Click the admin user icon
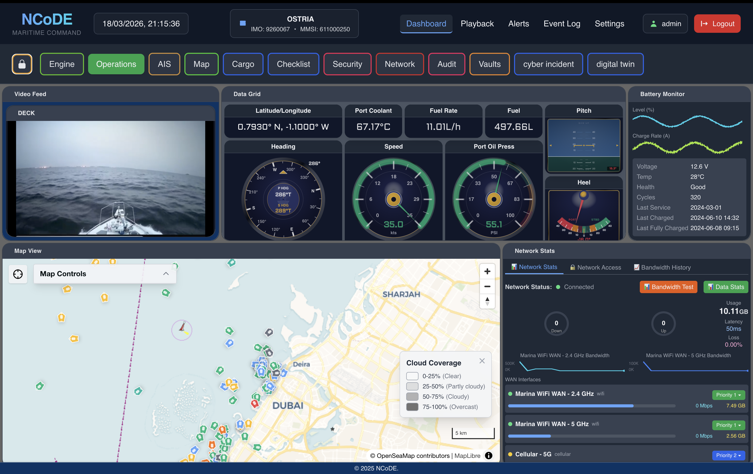The width and height of the screenshot is (753, 474). pos(653,24)
